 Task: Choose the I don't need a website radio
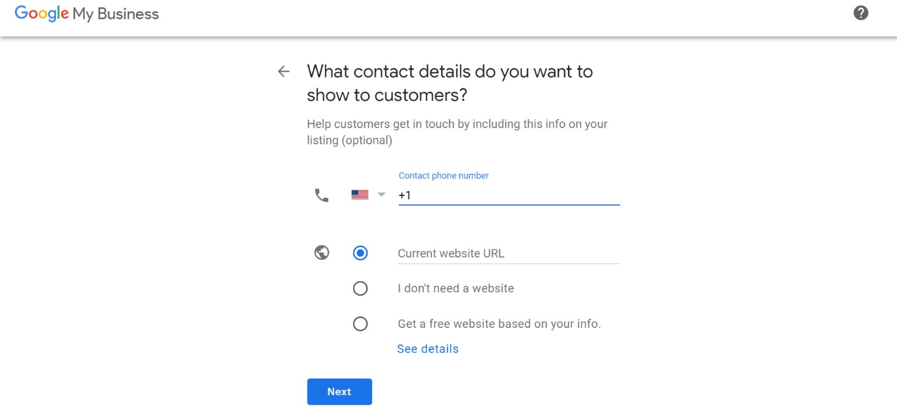[360, 288]
